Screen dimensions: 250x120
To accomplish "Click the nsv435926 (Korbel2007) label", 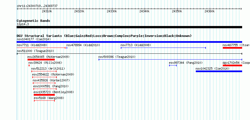I will pyautogui.click(x=51, y=81).
